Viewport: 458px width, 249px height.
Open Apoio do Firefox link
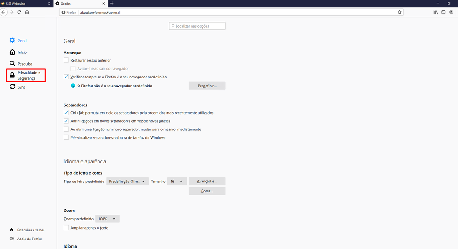click(29, 239)
